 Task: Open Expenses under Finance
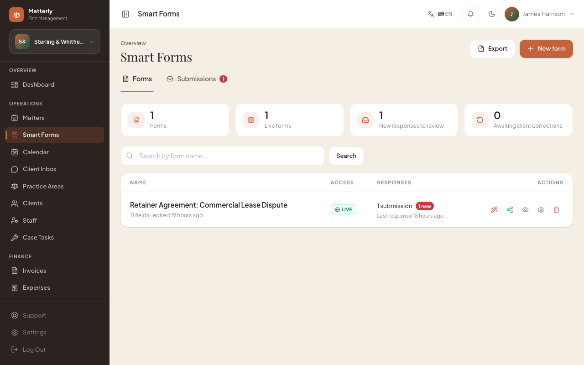coord(55,287)
